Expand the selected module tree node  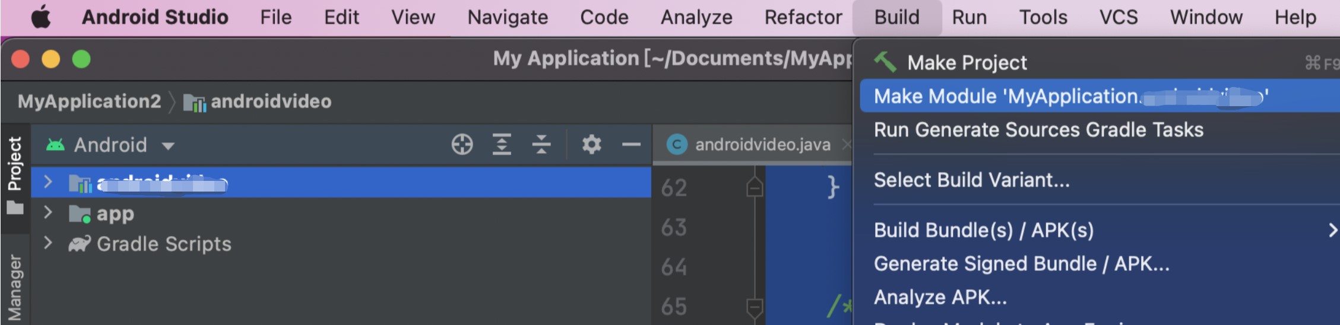point(48,182)
